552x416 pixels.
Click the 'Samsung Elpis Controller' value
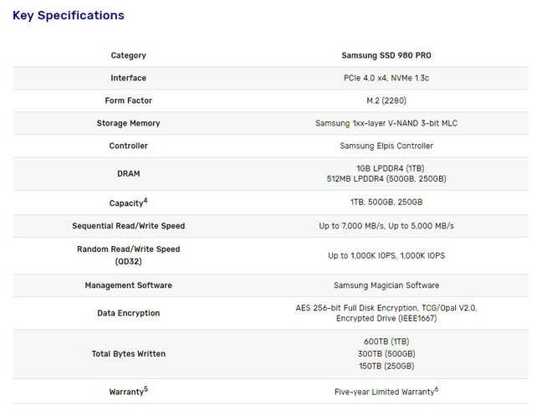[386, 146]
